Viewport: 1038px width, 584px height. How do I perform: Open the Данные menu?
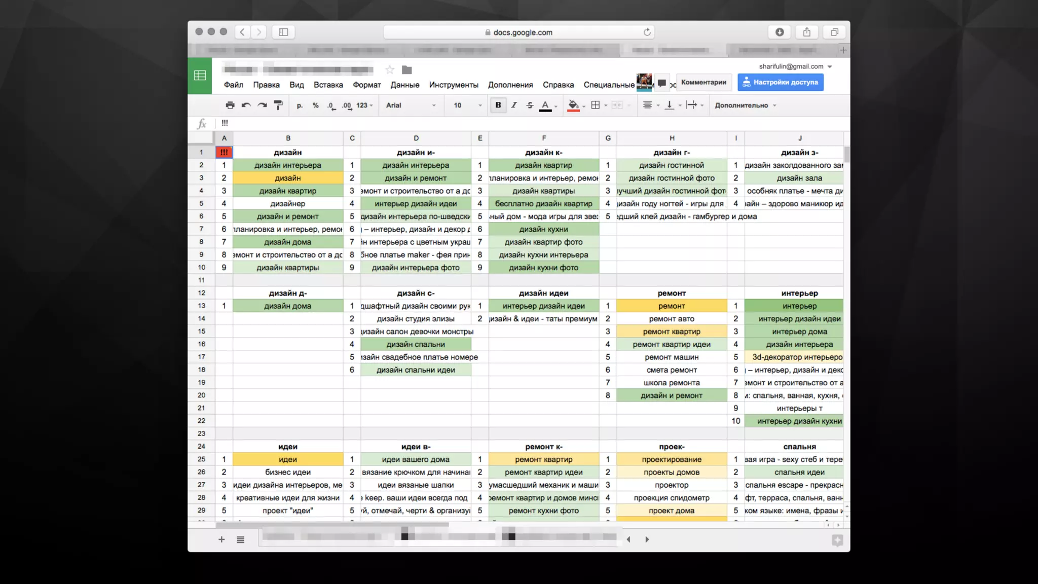[404, 85]
